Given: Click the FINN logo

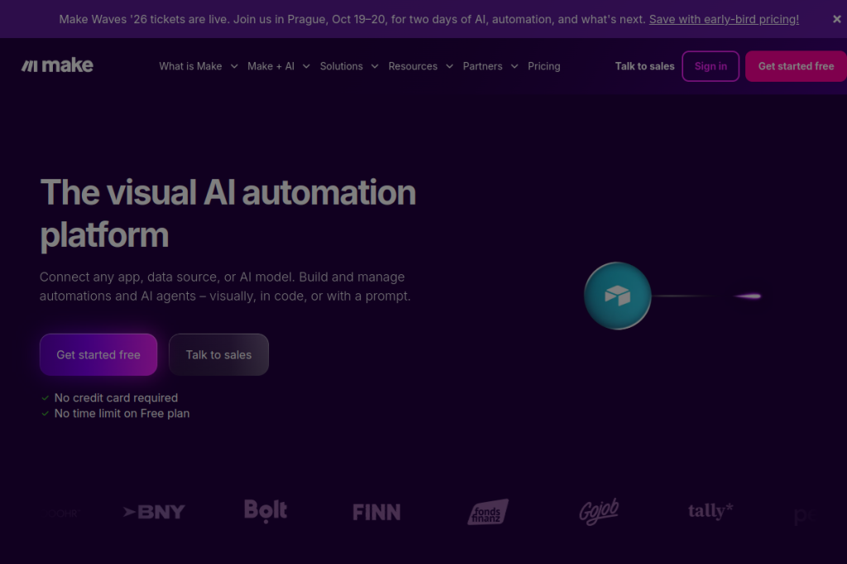Looking at the screenshot, I should 376,512.
